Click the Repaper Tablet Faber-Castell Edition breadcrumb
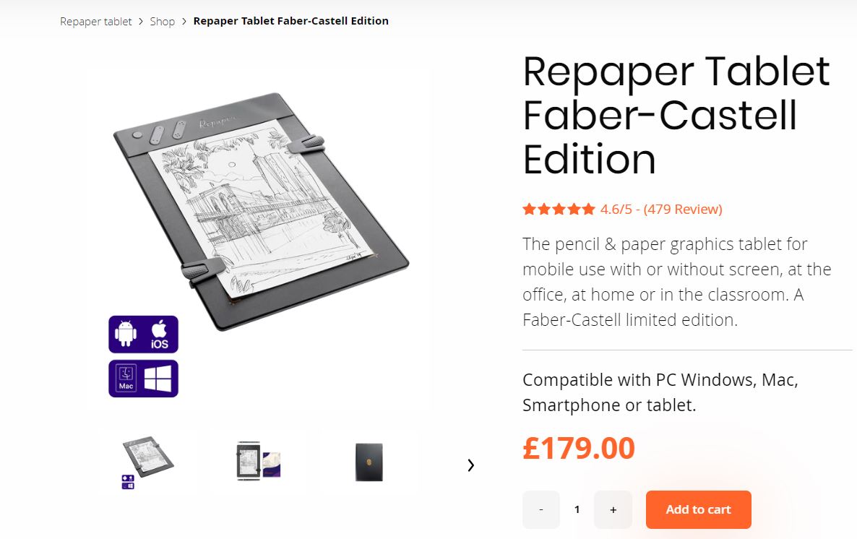 (x=290, y=21)
